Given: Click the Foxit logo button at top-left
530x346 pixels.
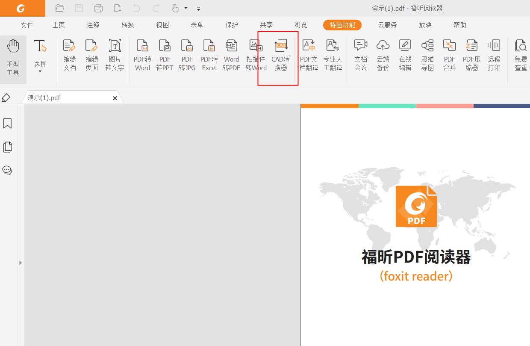Looking at the screenshot, I should pyautogui.click(x=22, y=8).
